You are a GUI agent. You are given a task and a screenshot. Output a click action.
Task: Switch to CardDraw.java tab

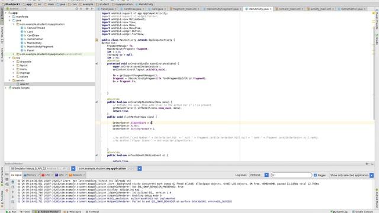coord(131,9)
